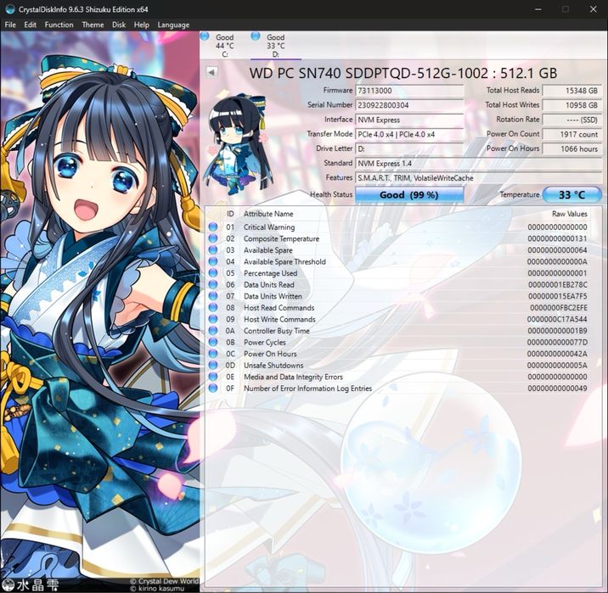Click the previous disk arrow button
The image size is (608, 593).
point(211,72)
